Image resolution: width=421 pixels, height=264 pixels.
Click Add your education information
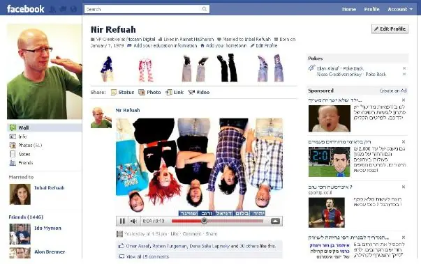[165, 45]
